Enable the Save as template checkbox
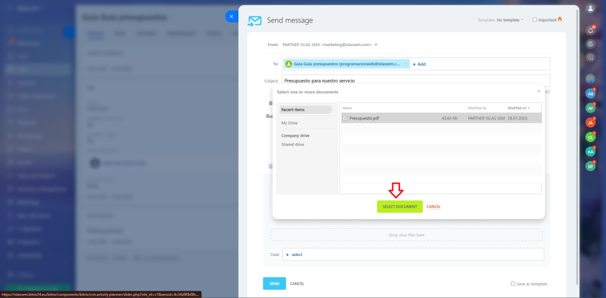The width and height of the screenshot is (606, 298). pyautogui.click(x=512, y=284)
